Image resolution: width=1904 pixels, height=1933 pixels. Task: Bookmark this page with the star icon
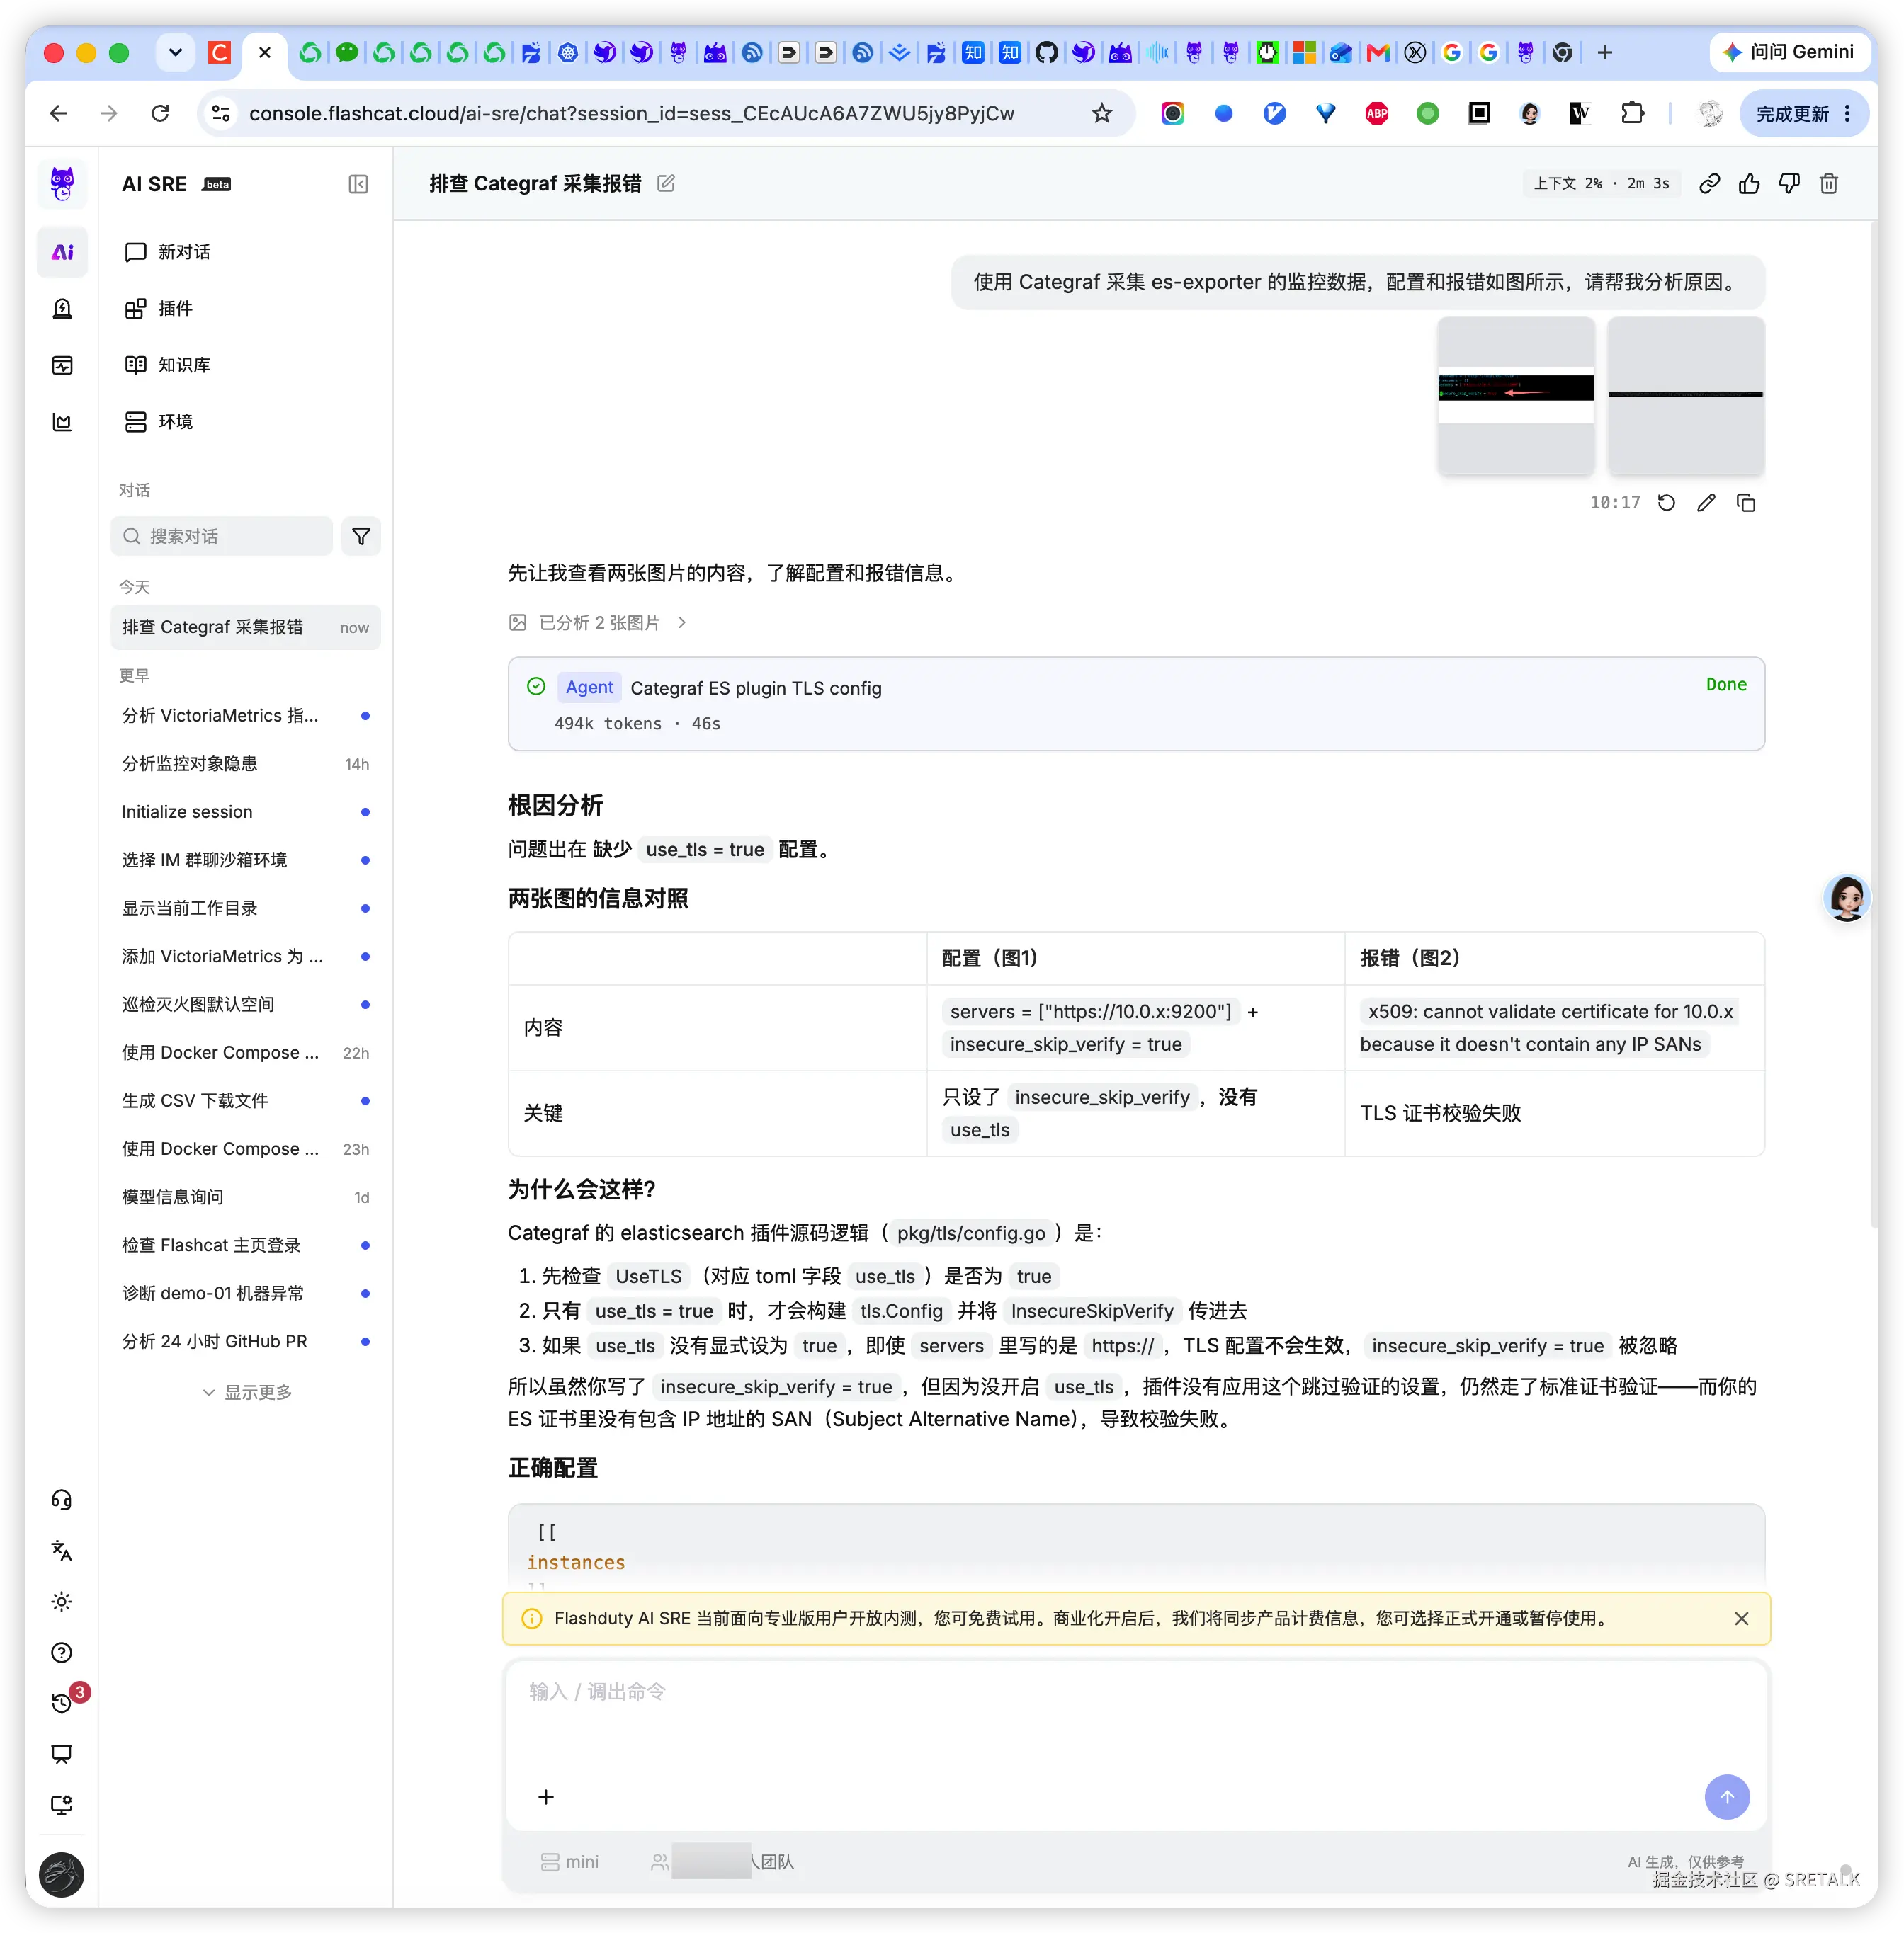(1102, 113)
